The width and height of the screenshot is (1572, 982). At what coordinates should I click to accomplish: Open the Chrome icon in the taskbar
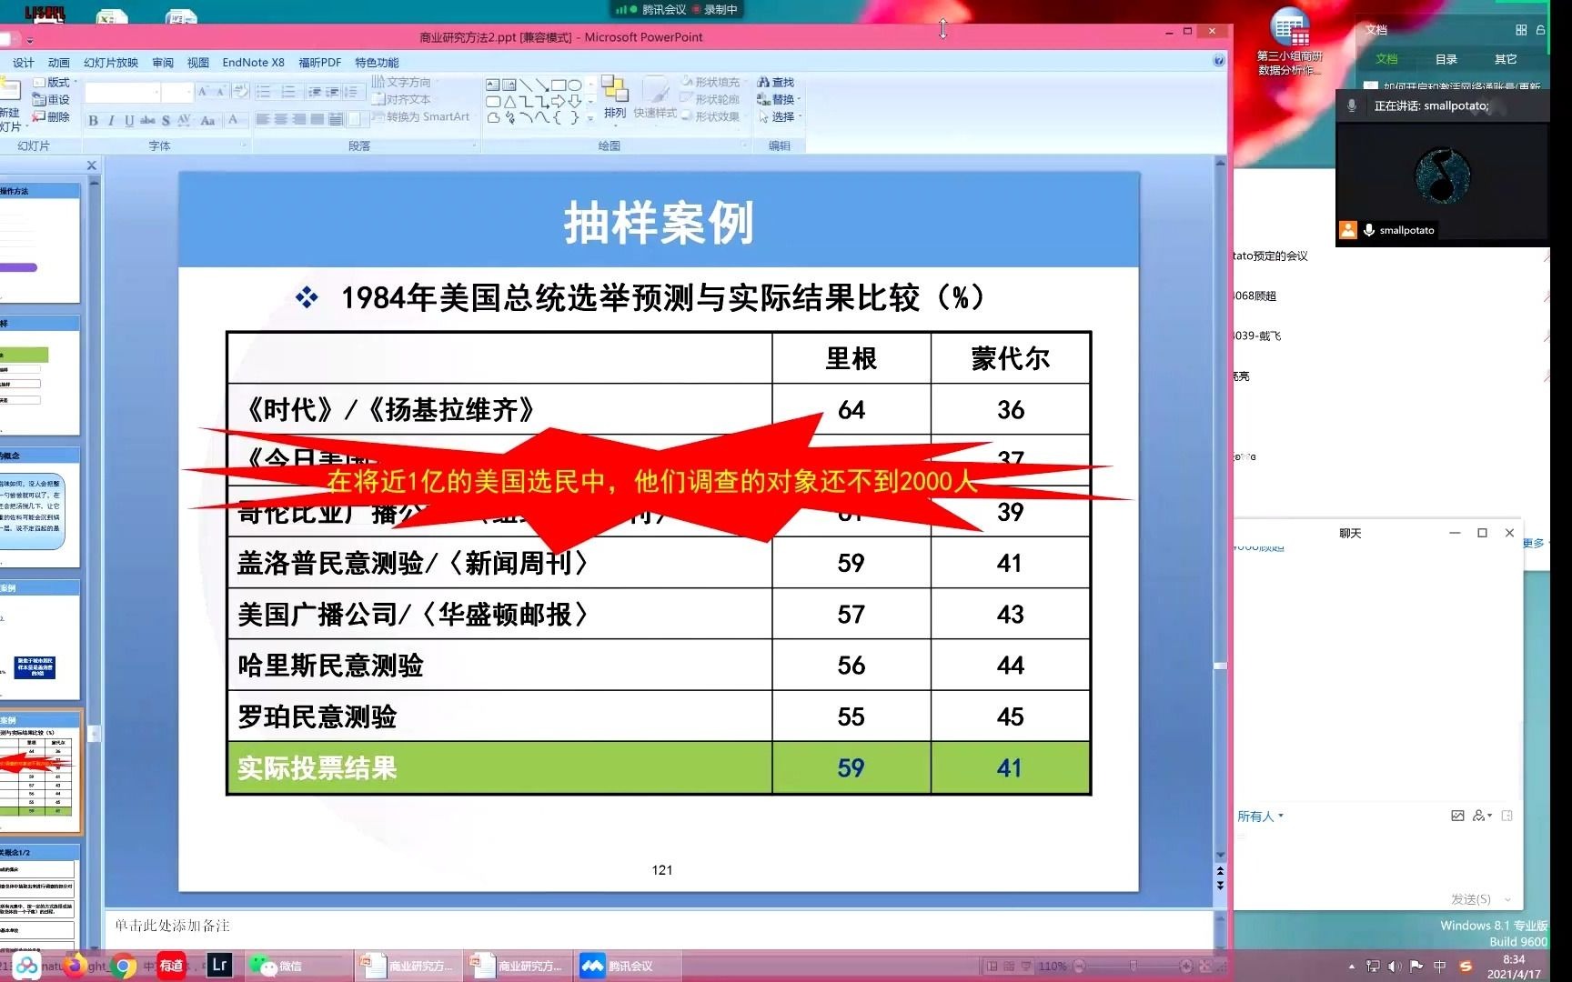tap(123, 966)
